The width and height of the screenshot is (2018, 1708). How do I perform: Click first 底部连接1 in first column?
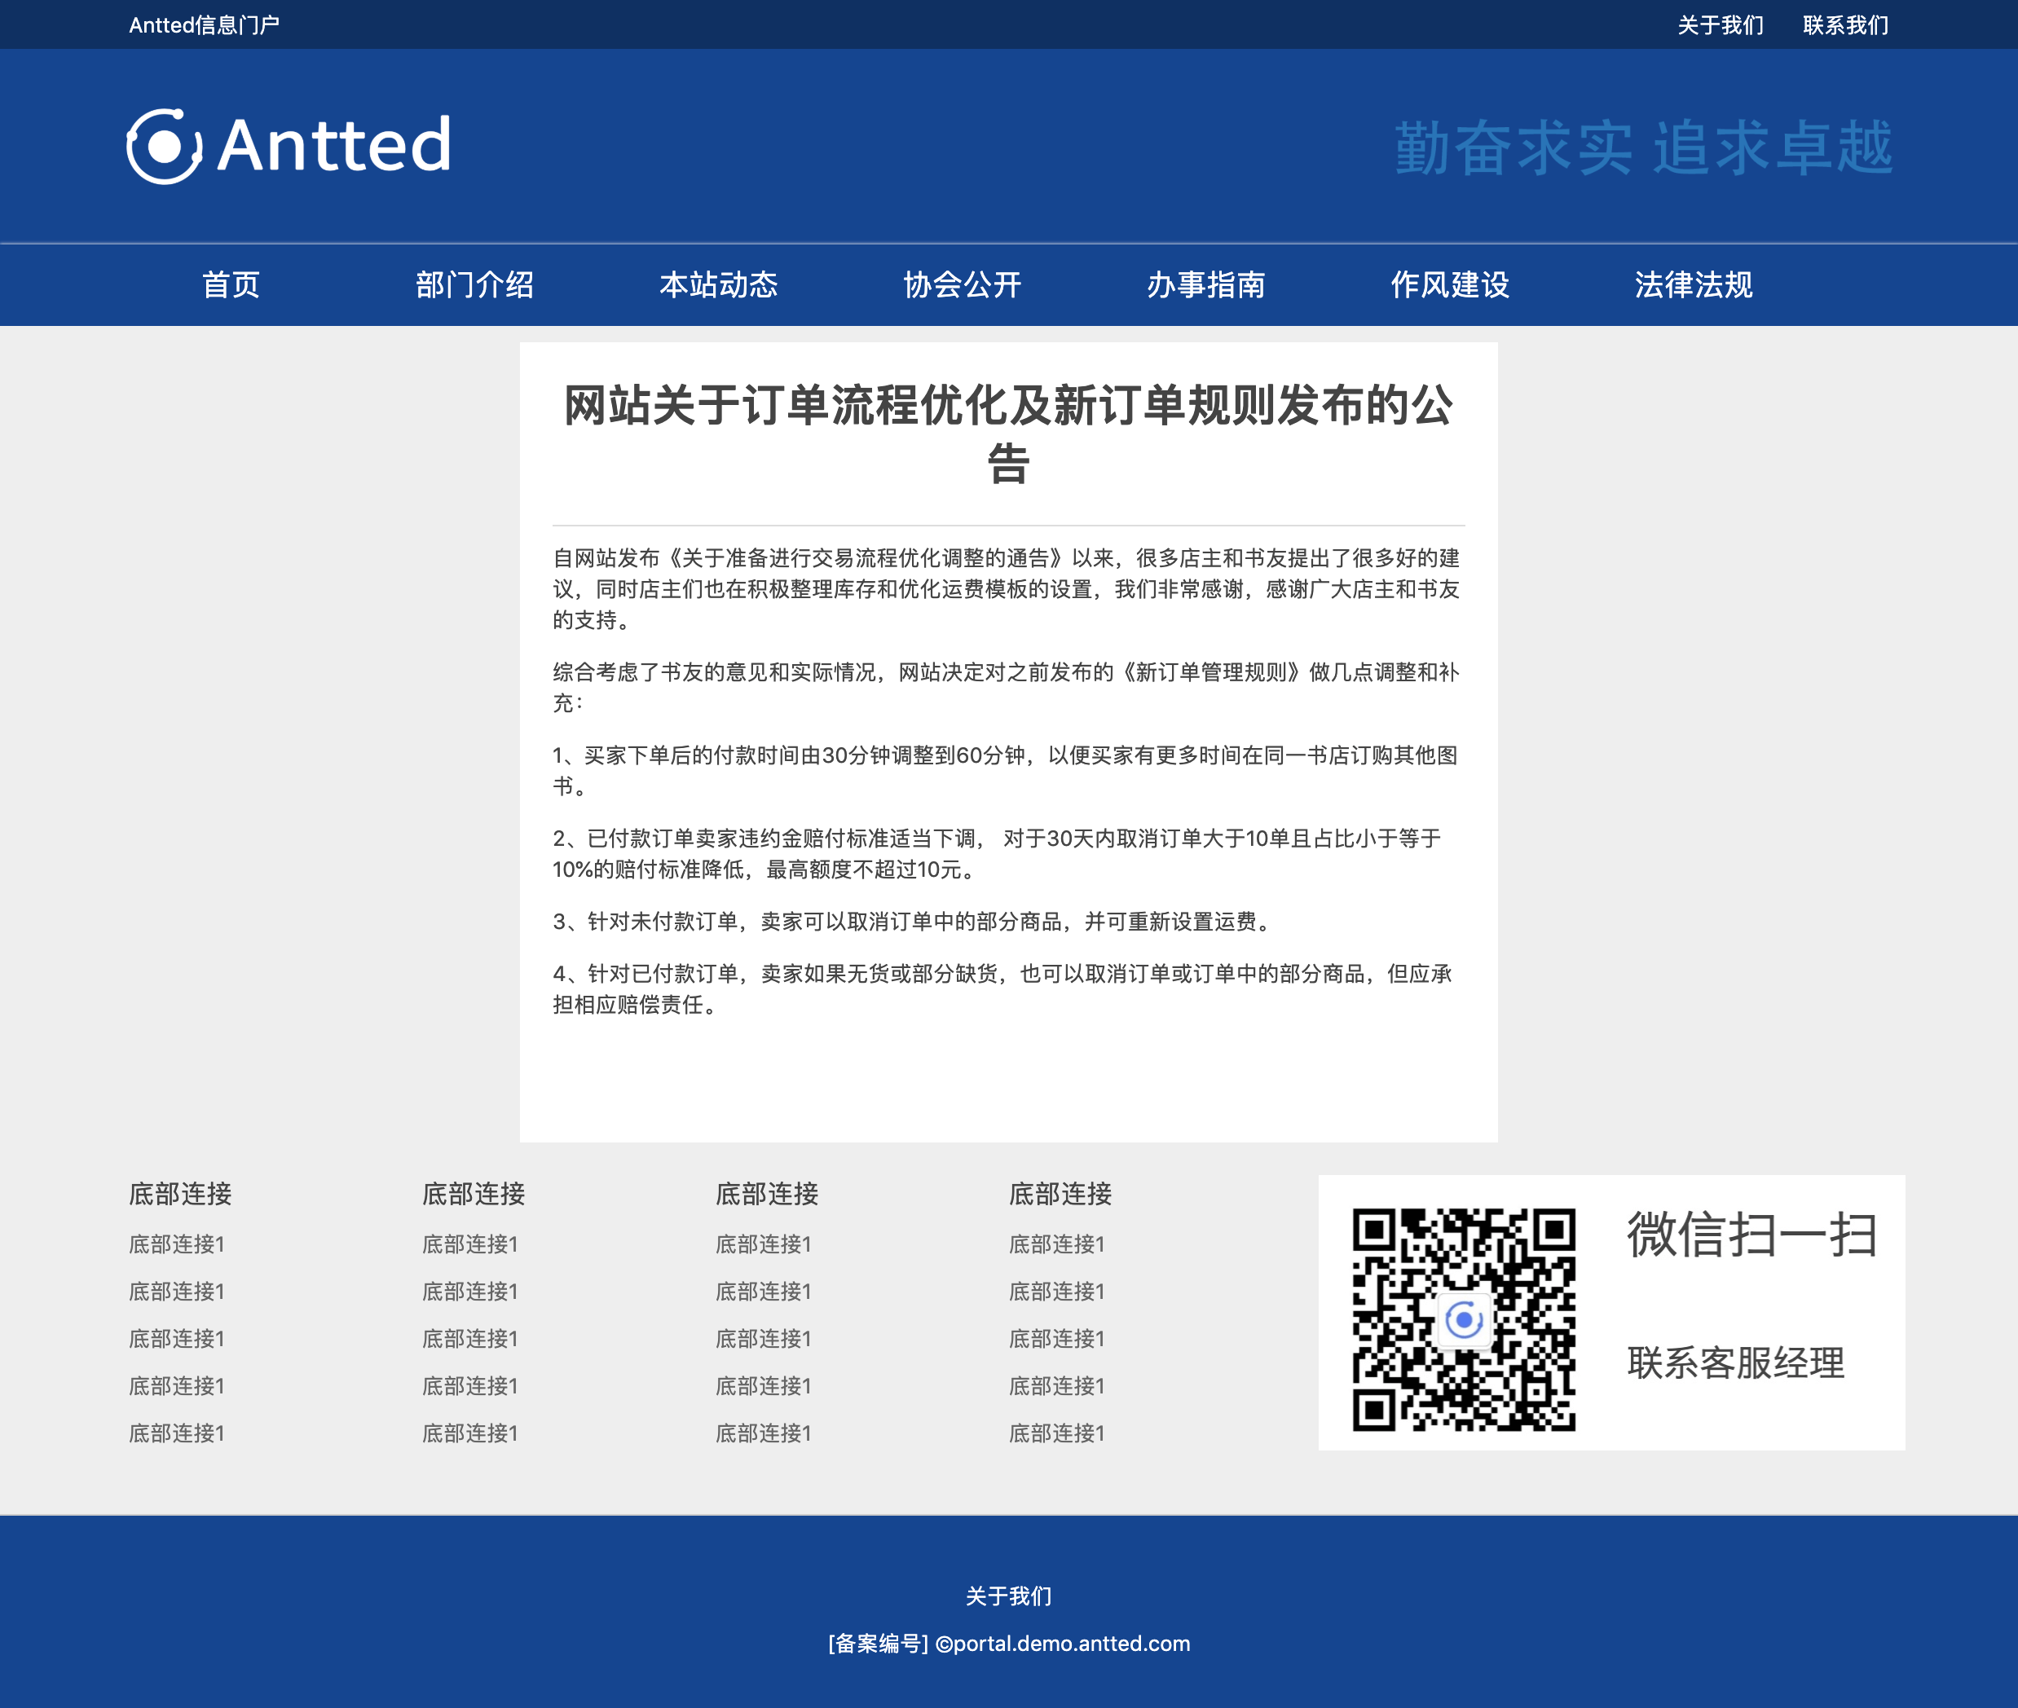177,1244
